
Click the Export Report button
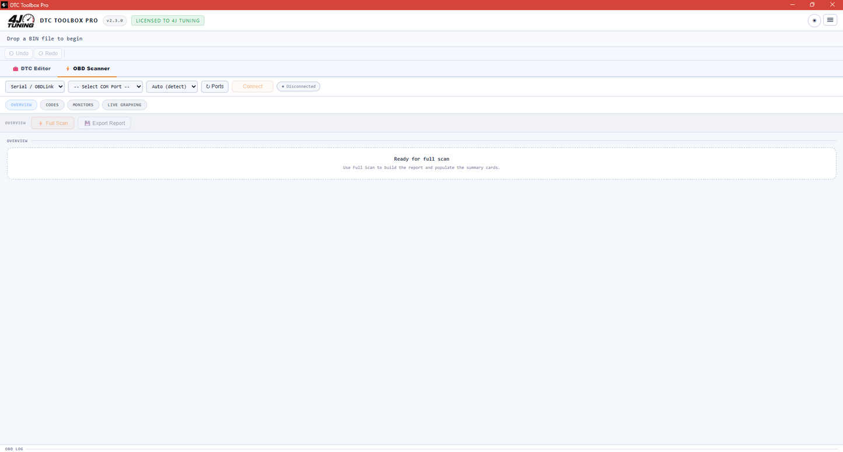pyautogui.click(x=104, y=123)
